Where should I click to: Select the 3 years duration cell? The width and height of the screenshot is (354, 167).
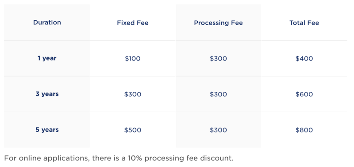pyautogui.click(x=47, y=94)
